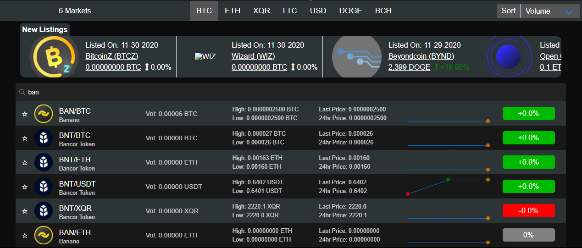Click BitcoinZ price 0.00000000 BTC link
582x248 pixels.
113,67
